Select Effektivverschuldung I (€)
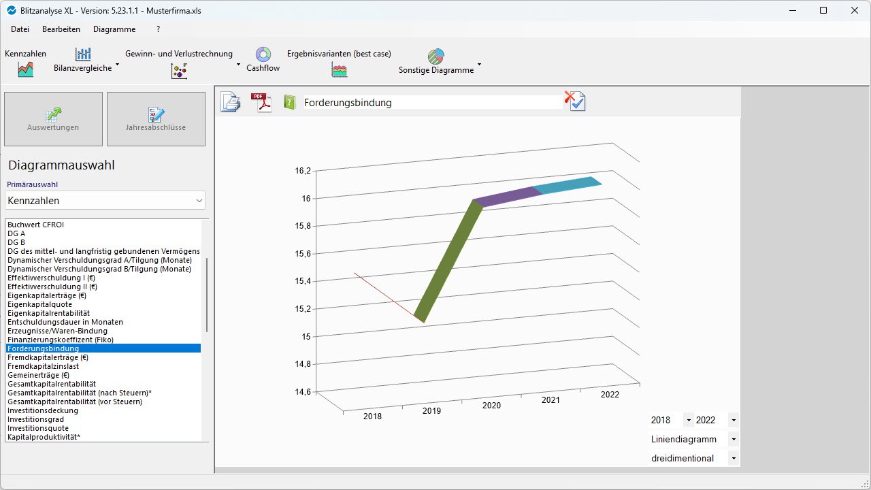Image resolution: width=871 pixels, height=490 pixels. 103,278
